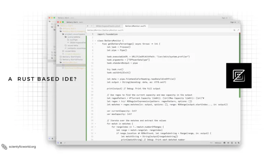Fold the class BatteryMonitor block at line 3

click(x=95, y=41)
